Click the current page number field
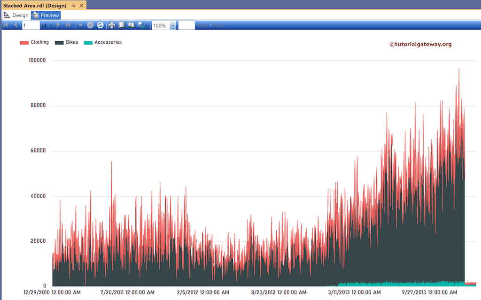The image size is (481, 300). tap(31, 25)
